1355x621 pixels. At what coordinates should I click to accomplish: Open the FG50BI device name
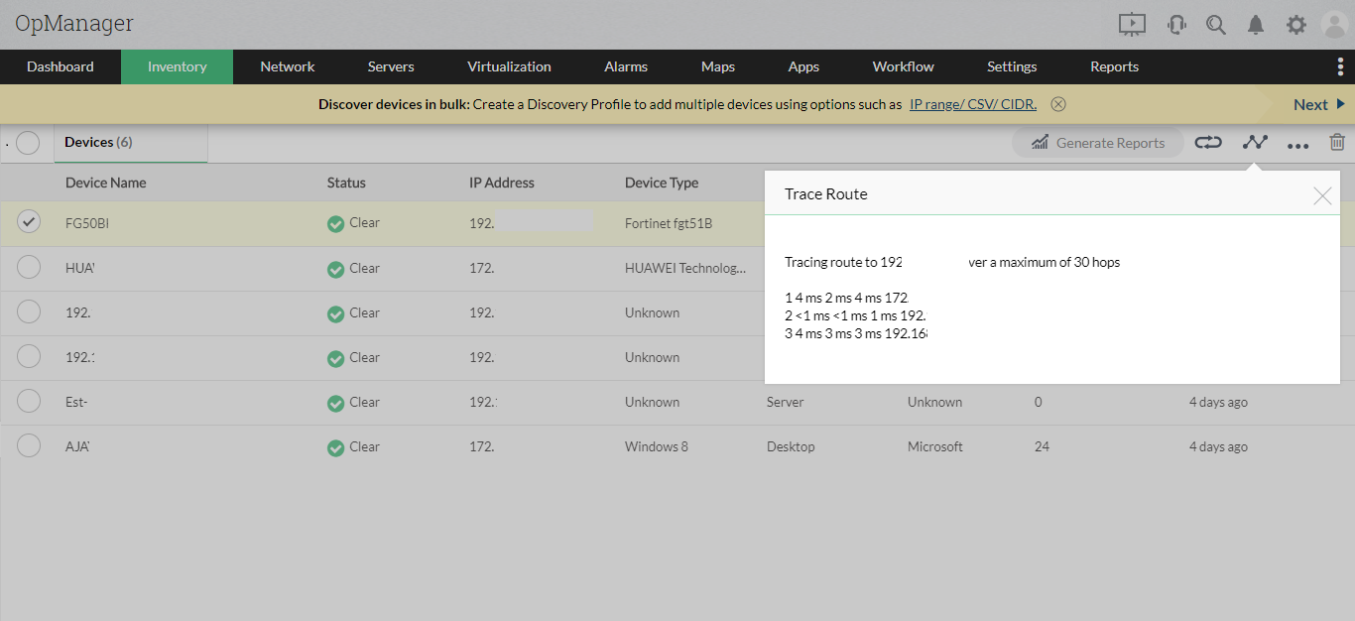click(x=87, y=223)
